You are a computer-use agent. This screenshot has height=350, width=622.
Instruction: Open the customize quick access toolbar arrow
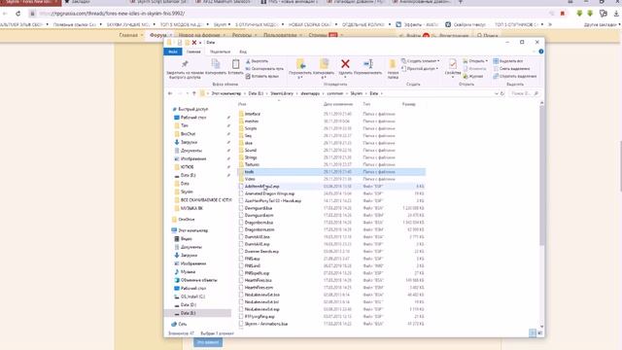[x=201, y=43]
